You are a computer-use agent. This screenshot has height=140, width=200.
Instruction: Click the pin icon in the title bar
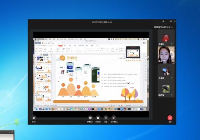click(163, 21)
